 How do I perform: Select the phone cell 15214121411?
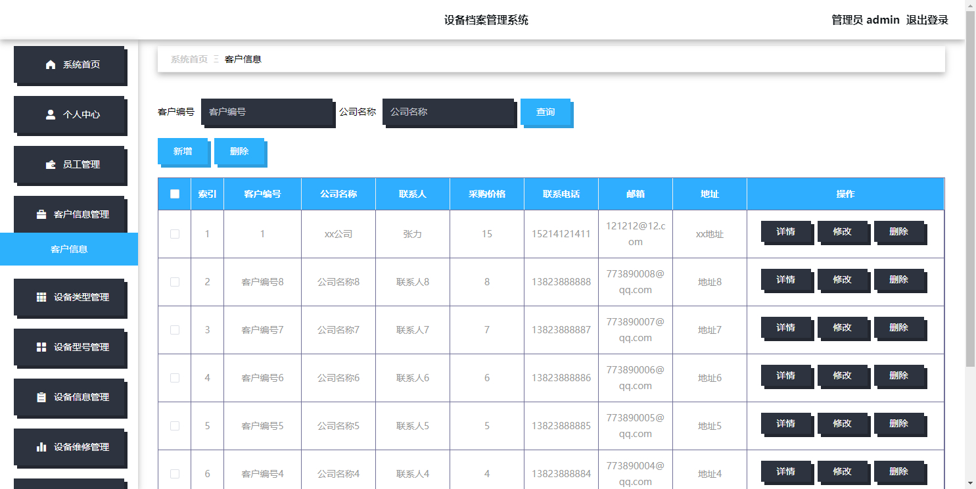pyautogui.click(x=561, y=234)
